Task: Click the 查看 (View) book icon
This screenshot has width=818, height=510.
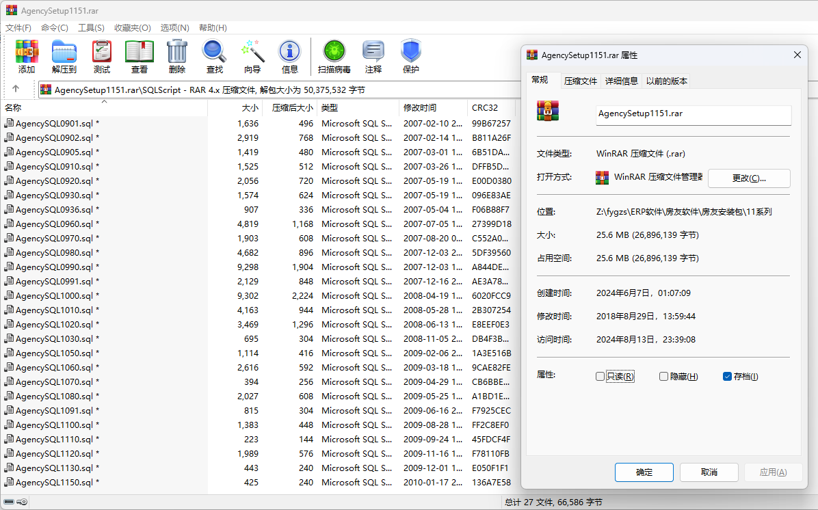Action: point(140,52)
